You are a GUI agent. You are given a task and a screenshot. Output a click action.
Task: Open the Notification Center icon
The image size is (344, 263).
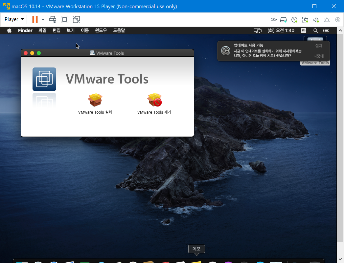pos(326,30)
